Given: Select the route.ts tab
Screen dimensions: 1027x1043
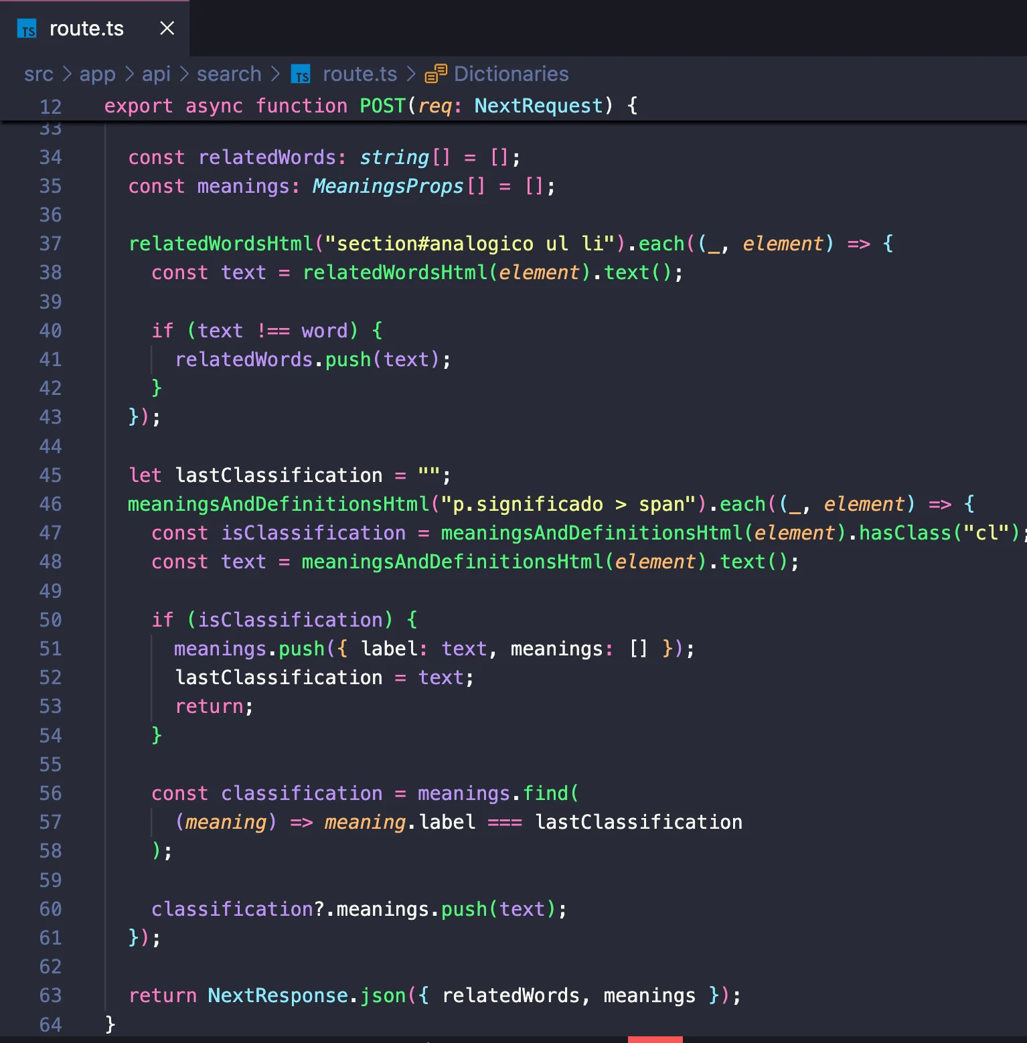Looking at the screenshot, I should [86, 29].
